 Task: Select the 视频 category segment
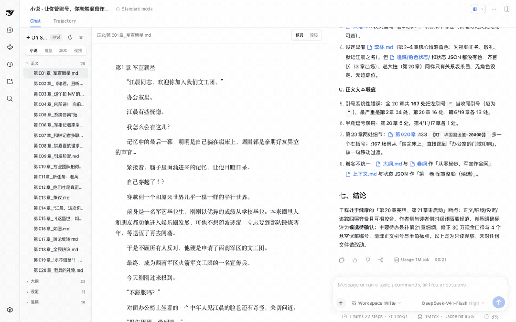(78, 51)
